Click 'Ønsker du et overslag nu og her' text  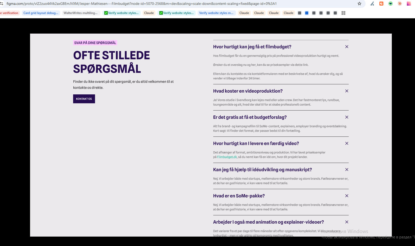(x=261, y=65)
